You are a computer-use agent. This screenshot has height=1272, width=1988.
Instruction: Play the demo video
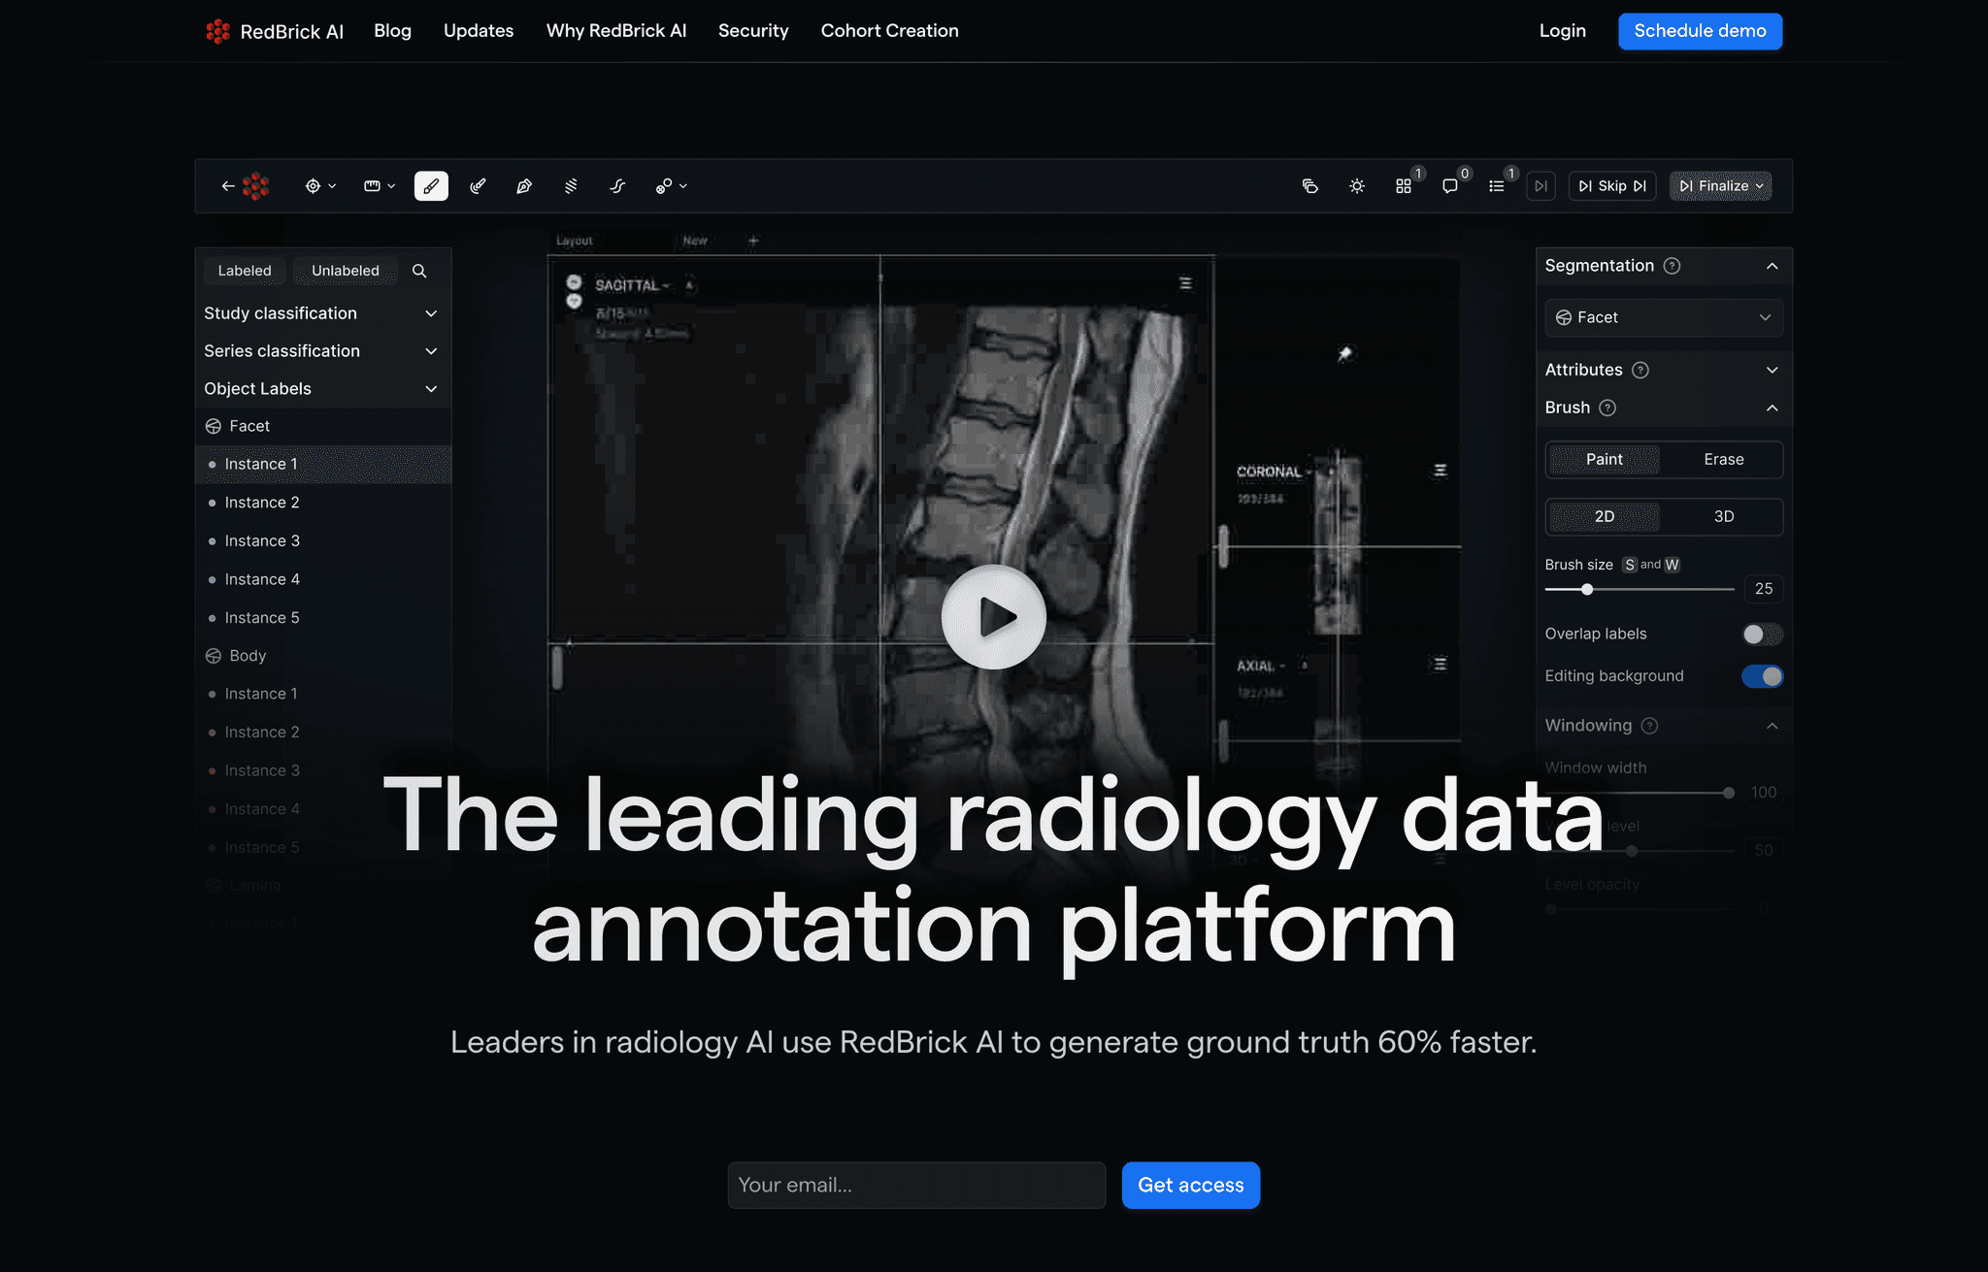point(994,617)
